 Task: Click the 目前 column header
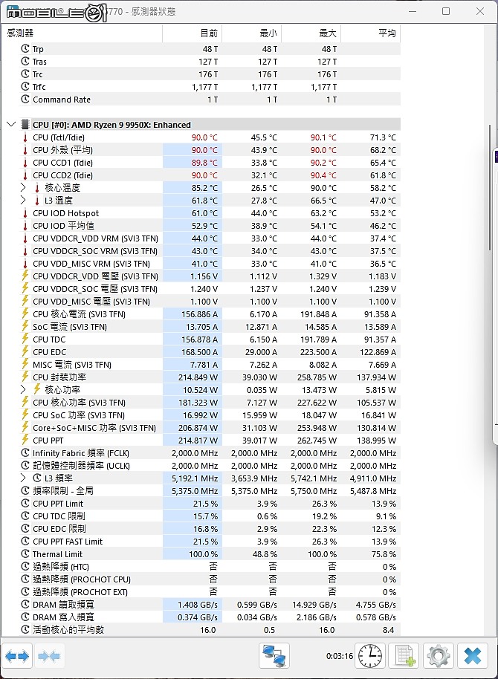[x=192, y=33]
